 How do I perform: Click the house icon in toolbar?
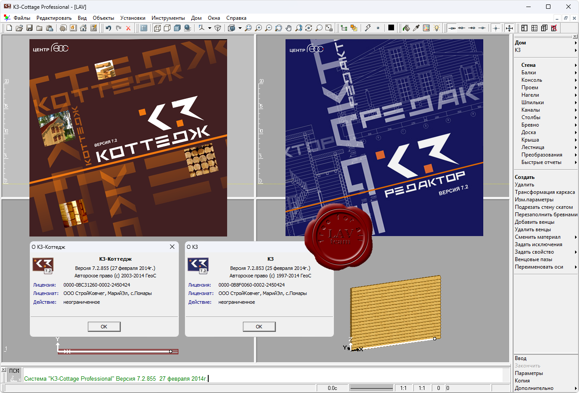pos(83,28)
